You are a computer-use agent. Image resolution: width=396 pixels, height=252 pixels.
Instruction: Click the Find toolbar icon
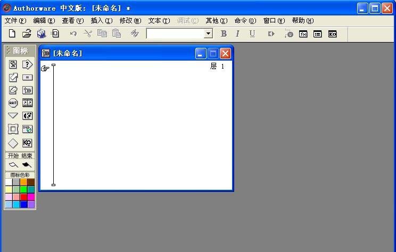(x=135, y=33)
